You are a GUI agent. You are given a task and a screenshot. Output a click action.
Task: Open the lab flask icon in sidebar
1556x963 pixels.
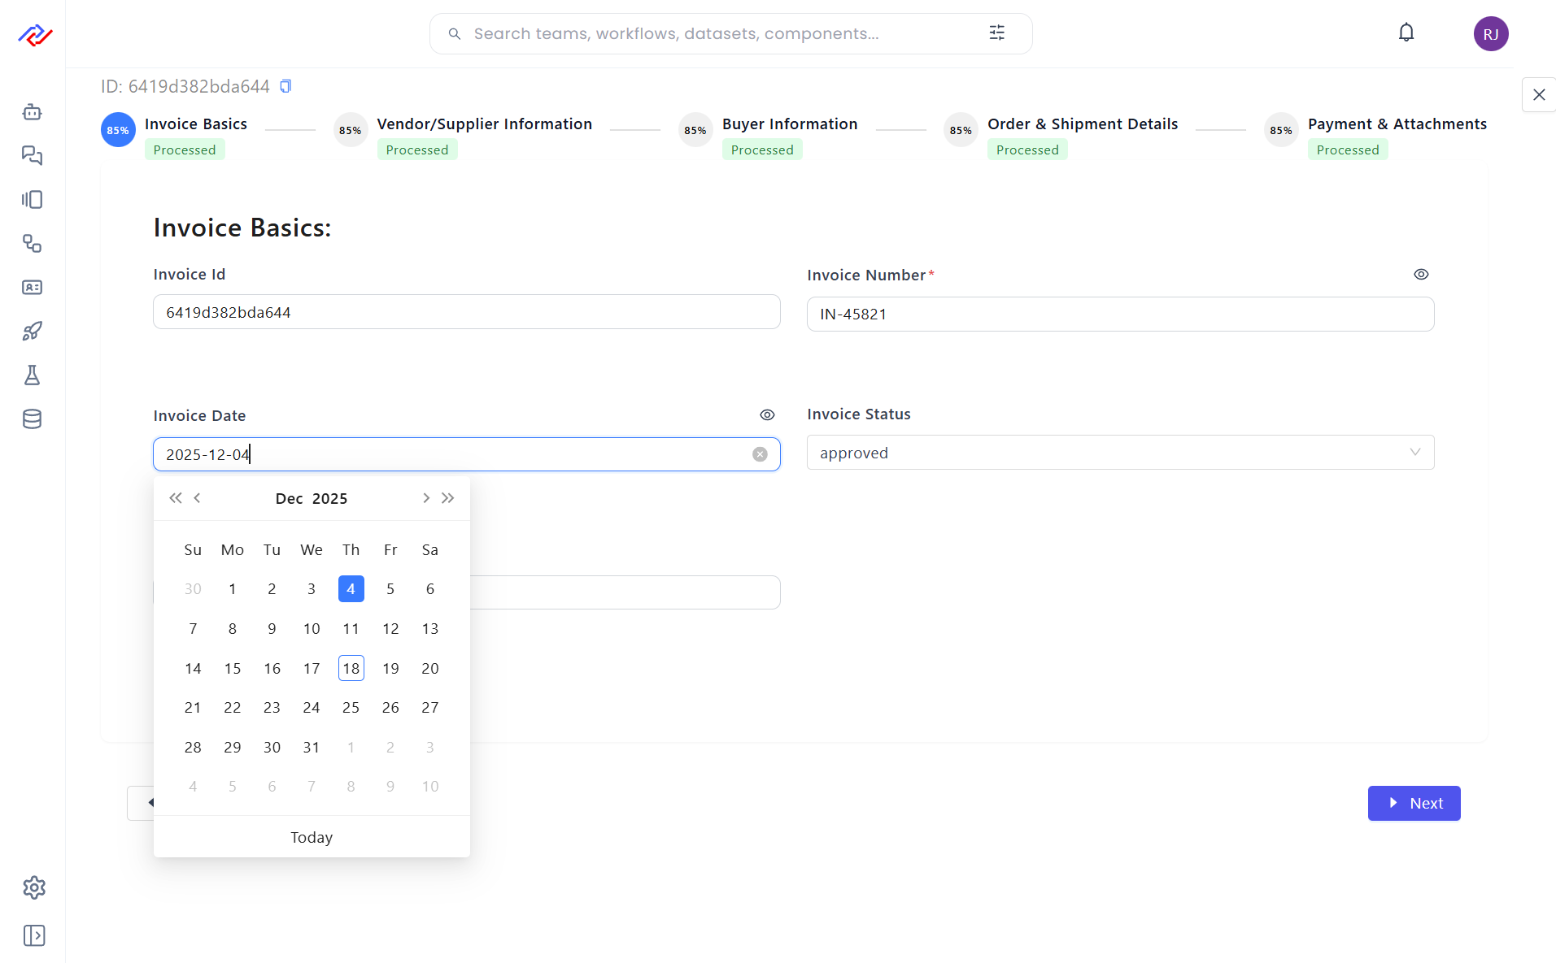[x=33, y=375]
